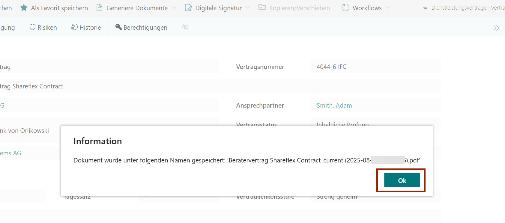The height and width of the screenshot is (223, 505).
Task: Confirm the Information dialog with Ok
Action: click(402, 180)
